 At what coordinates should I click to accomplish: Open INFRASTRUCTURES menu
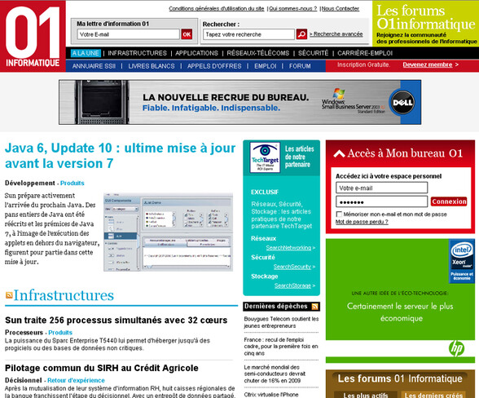[137, 53]
